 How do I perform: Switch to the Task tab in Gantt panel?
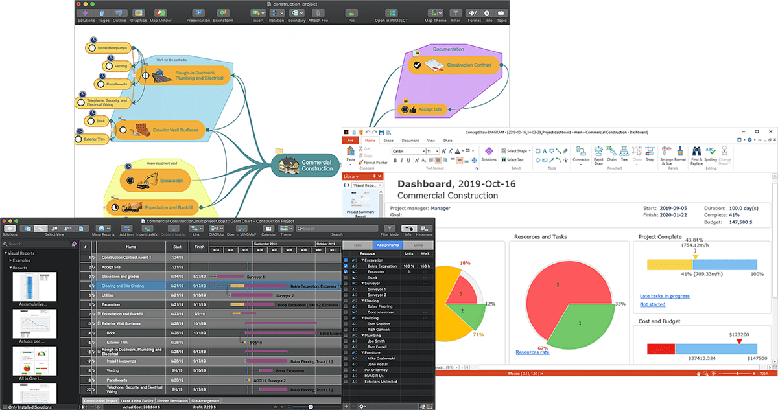click(x=357, y=245)
